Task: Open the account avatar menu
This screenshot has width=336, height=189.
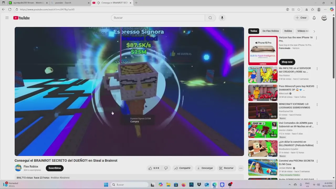Action: [x=324, y=18]
